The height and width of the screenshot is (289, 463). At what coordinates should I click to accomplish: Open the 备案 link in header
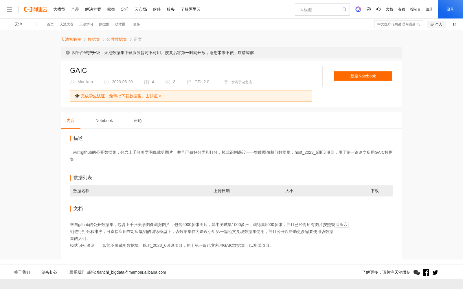point(402,9)
